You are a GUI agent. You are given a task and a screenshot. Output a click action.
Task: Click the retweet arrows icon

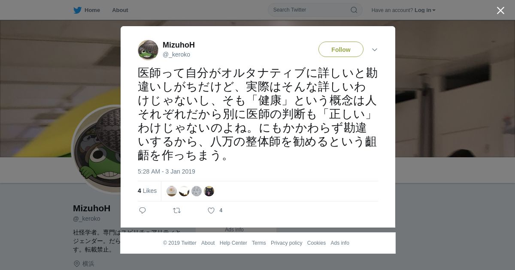click(x=177, y=210)
